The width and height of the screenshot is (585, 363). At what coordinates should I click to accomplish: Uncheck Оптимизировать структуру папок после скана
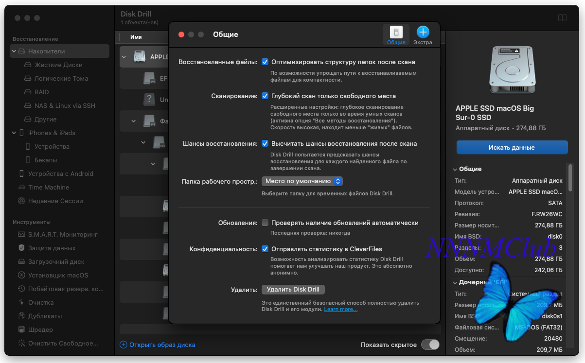[x=265, y=62]
